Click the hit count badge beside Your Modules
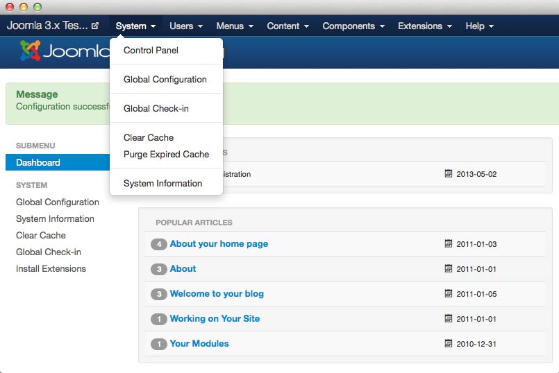The height and width of the screenshot is (373, 559). pos(159,344)
